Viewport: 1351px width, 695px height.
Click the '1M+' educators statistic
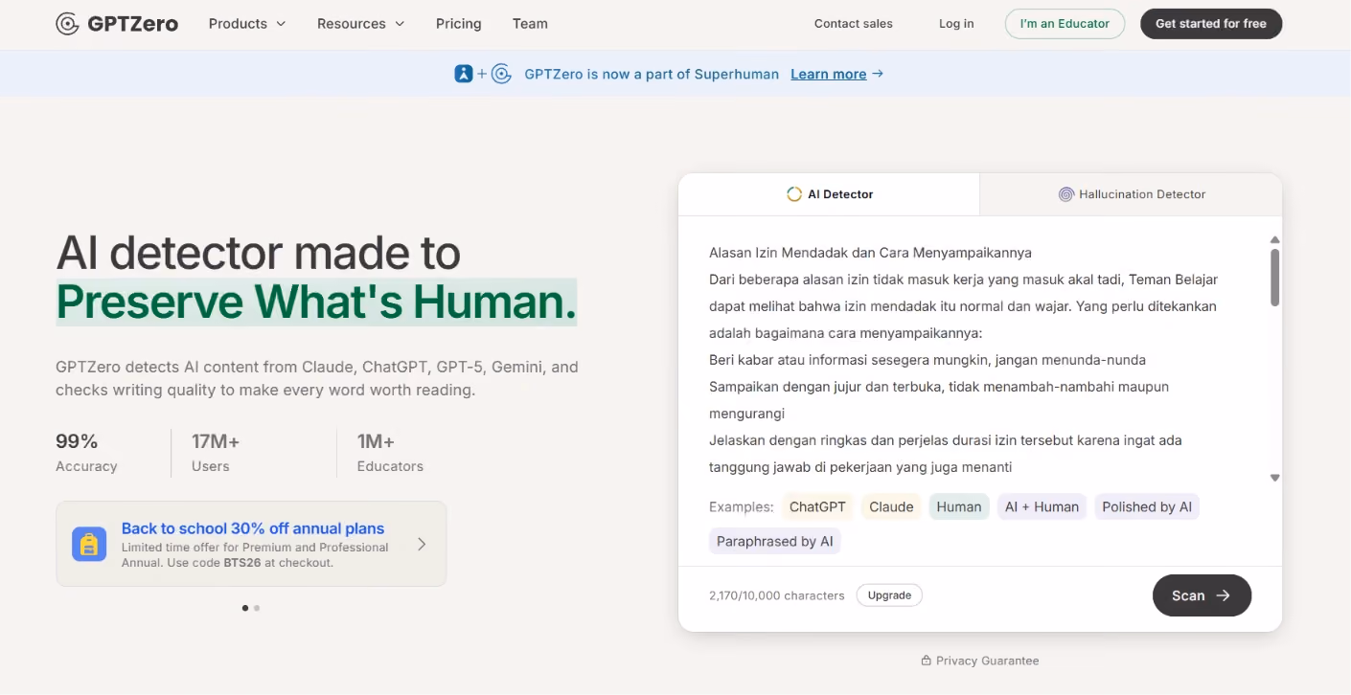(x=376, y=441)
